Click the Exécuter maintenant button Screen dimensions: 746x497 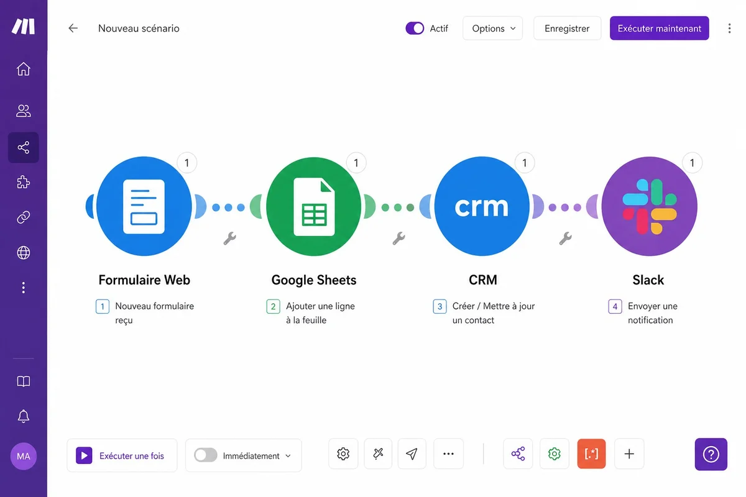click(659, 28)
